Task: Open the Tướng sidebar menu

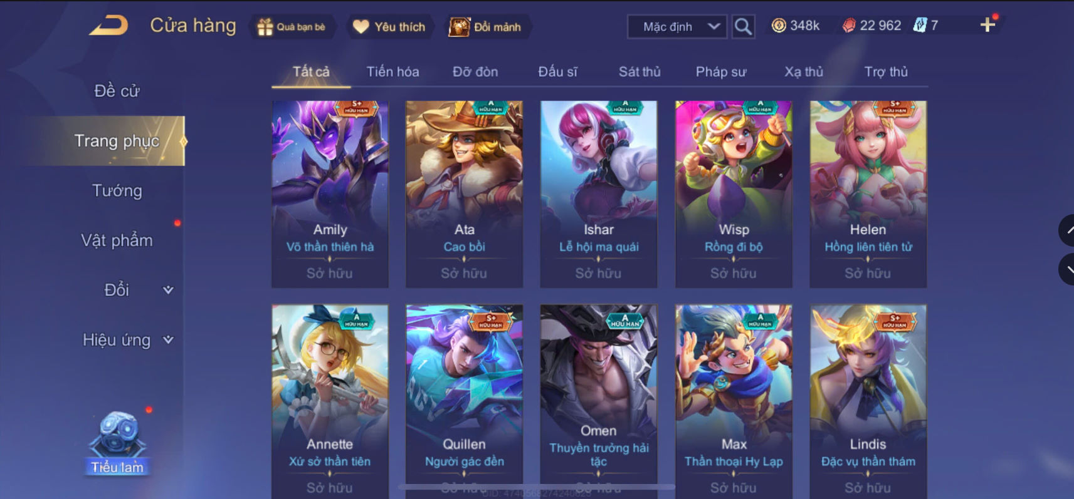Action: coord(117,190)
